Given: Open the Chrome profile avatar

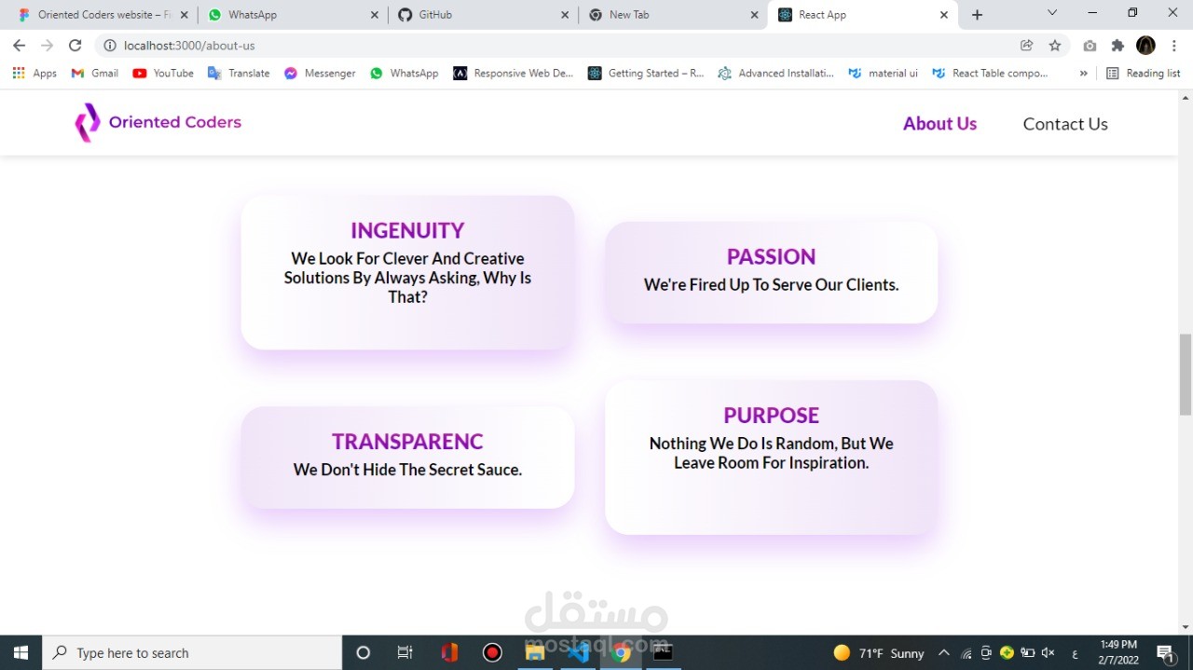Looking at the screenshot, I should point(1146,45).
